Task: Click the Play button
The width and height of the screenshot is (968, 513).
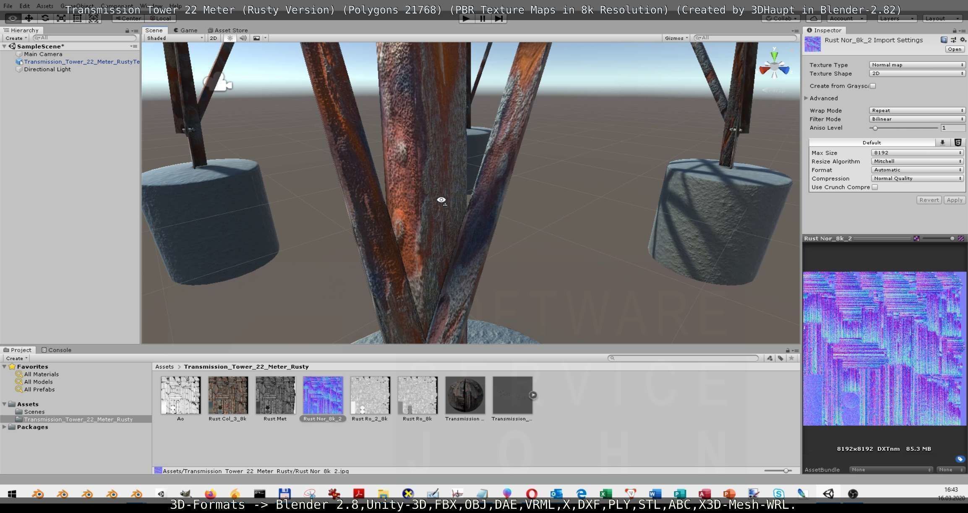Action: (x=466, y=18)
